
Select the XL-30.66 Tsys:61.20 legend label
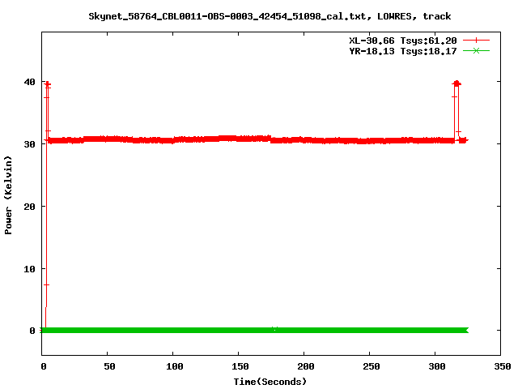403,41
